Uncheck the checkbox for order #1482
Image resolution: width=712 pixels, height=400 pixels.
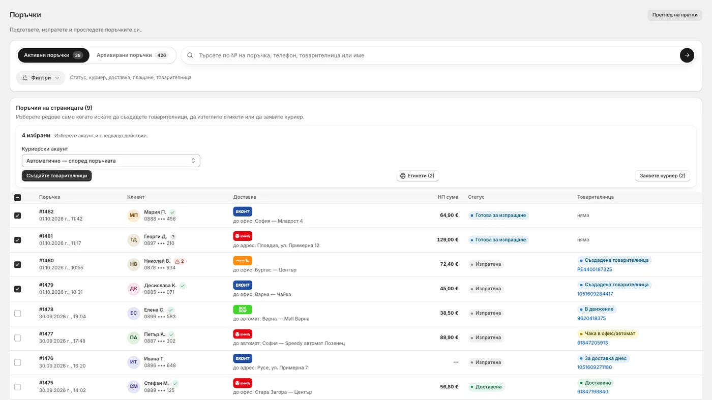tap(18, 216)
